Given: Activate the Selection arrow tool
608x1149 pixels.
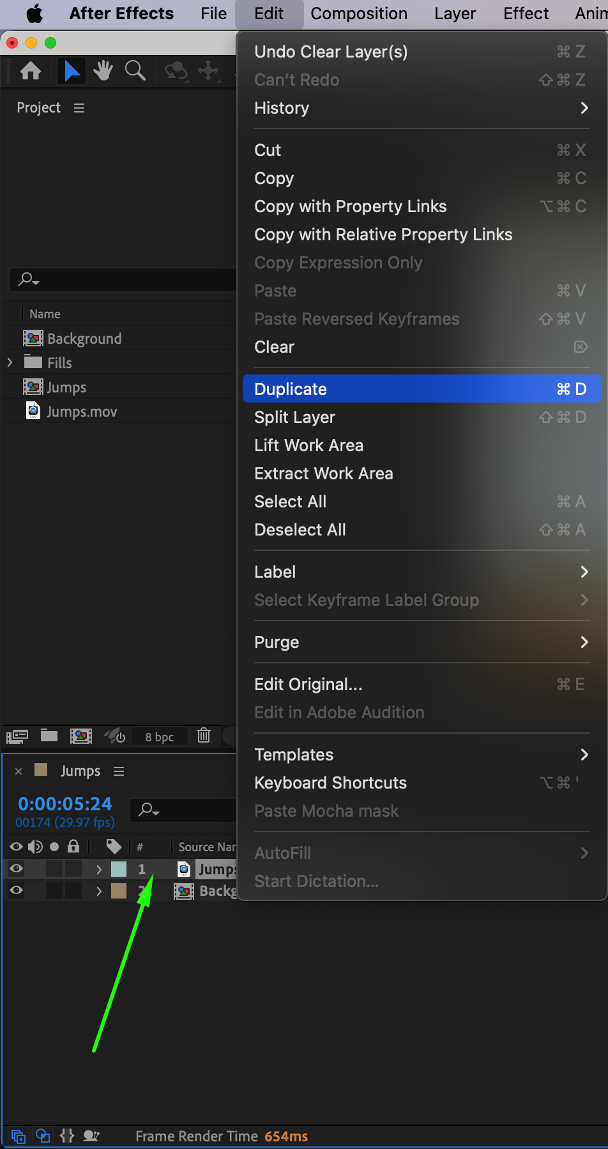Looking at the screenshot, I should [72, 71].
